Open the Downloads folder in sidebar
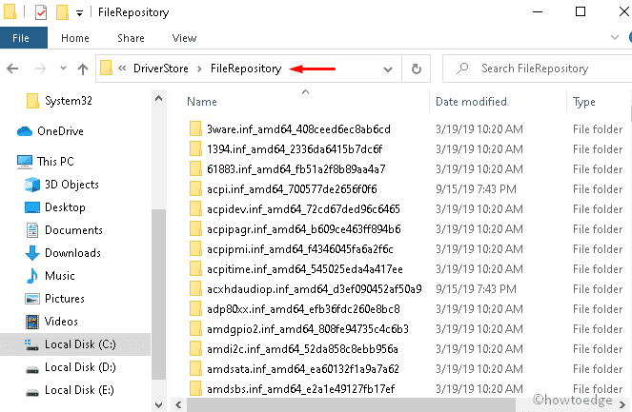632x412 pixels. pyautogui.click(x=72, y=253)
